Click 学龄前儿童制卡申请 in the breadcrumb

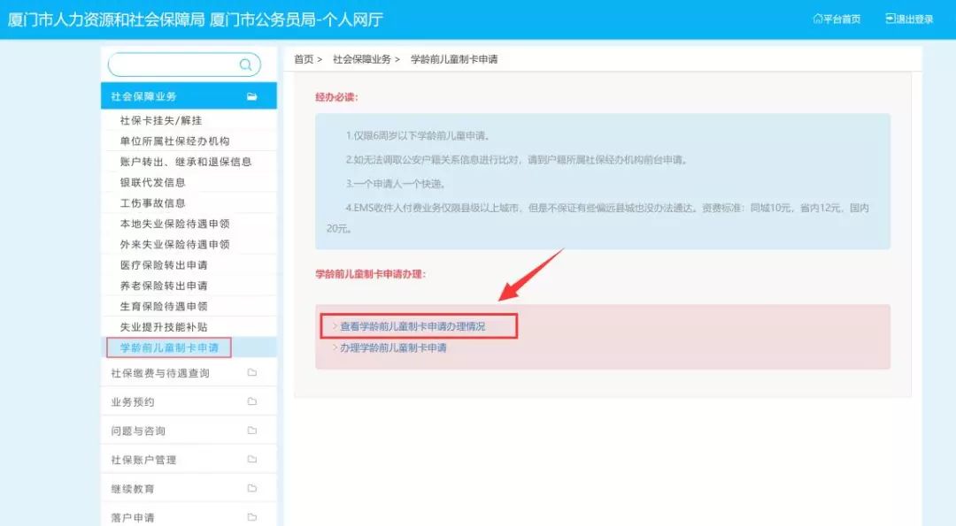pyautogui.click(x=454, y=59)
